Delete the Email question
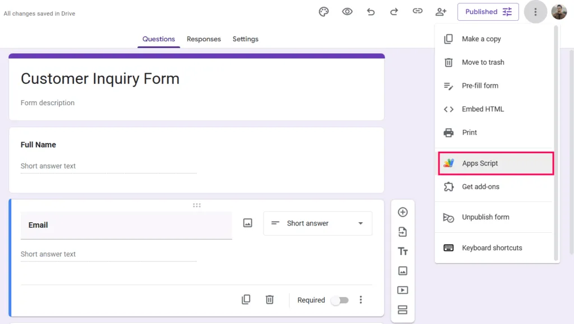Image resolution: width=574 pixels, height=324 pixels. coord(270,299)
